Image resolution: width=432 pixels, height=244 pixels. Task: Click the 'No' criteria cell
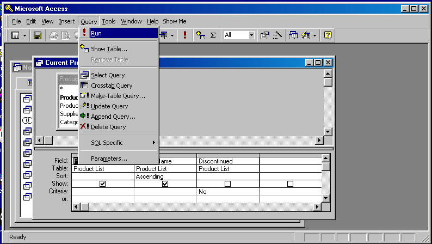point(228,192)
